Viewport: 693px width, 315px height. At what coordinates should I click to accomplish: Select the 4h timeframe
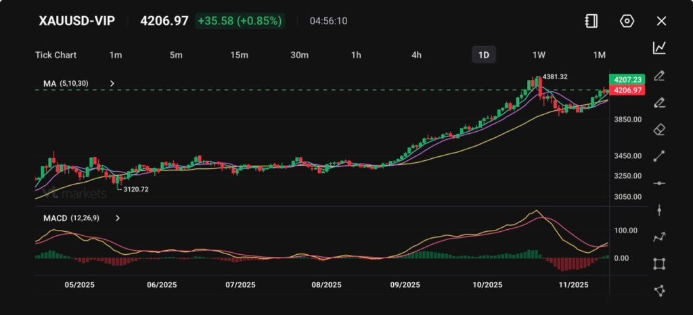pyautogui.click(x=417, y=55)
